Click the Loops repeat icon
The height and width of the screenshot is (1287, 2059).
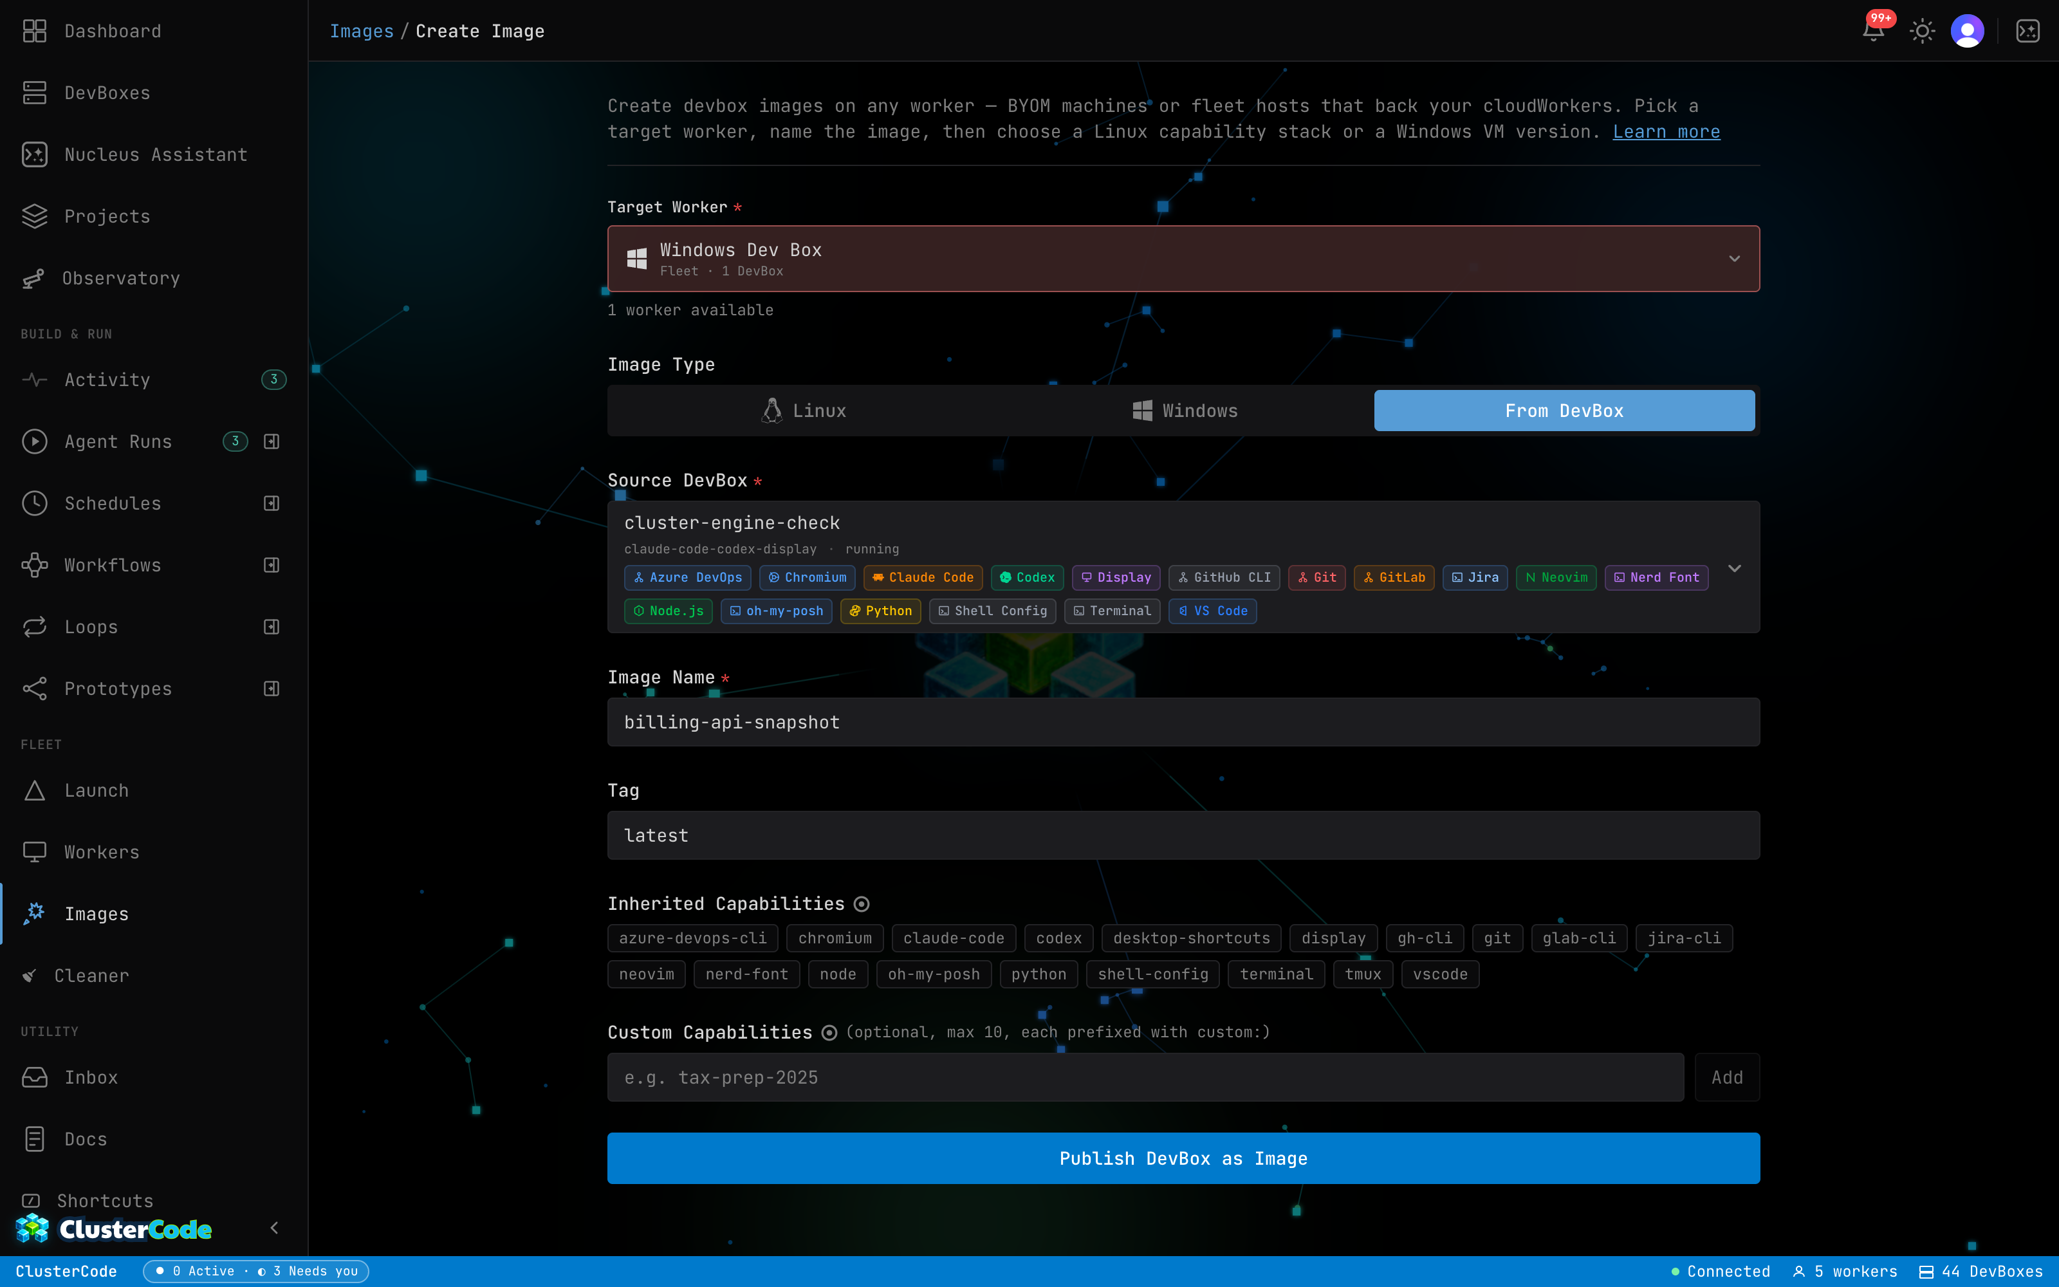tap(34, 627)
